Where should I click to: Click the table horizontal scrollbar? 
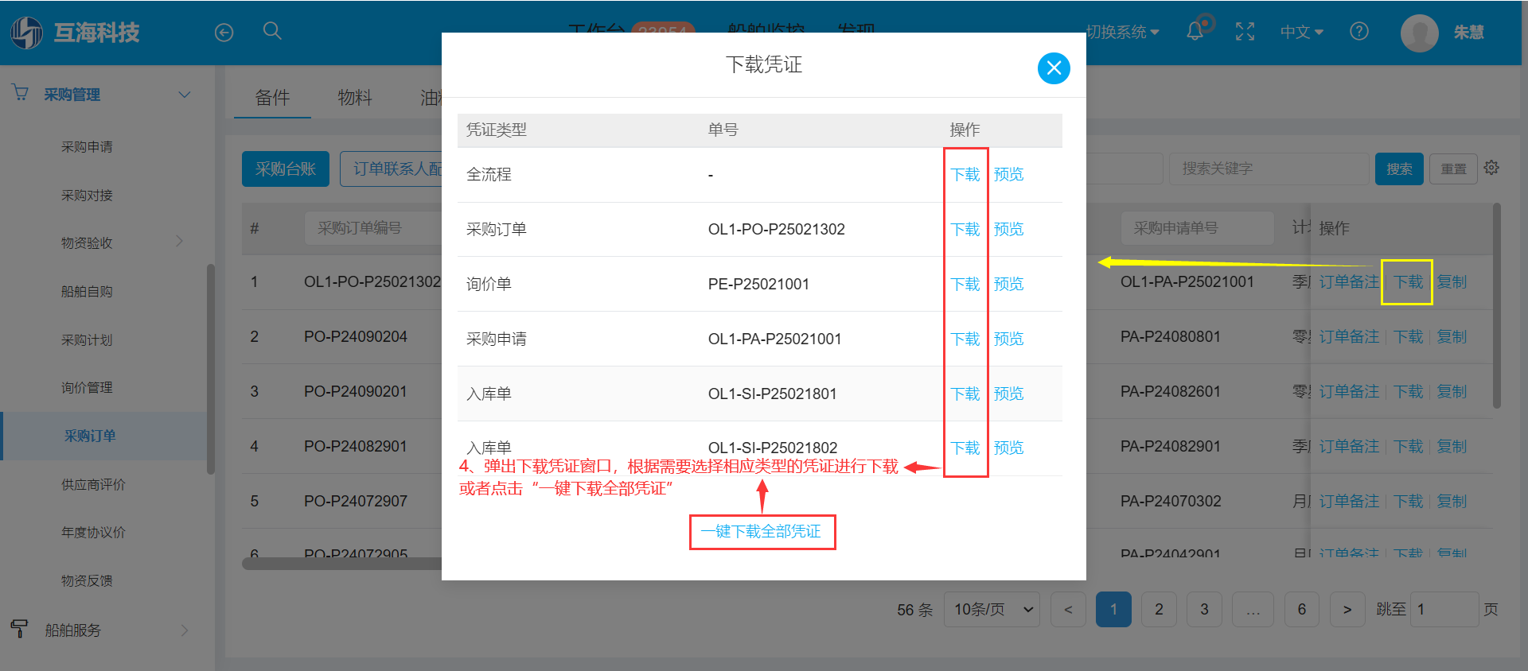coord(342,564)
